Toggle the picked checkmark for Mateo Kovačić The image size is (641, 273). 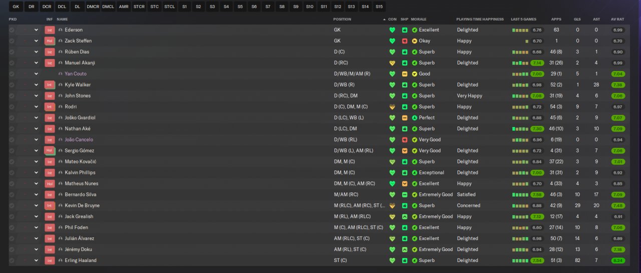point(12,162)
